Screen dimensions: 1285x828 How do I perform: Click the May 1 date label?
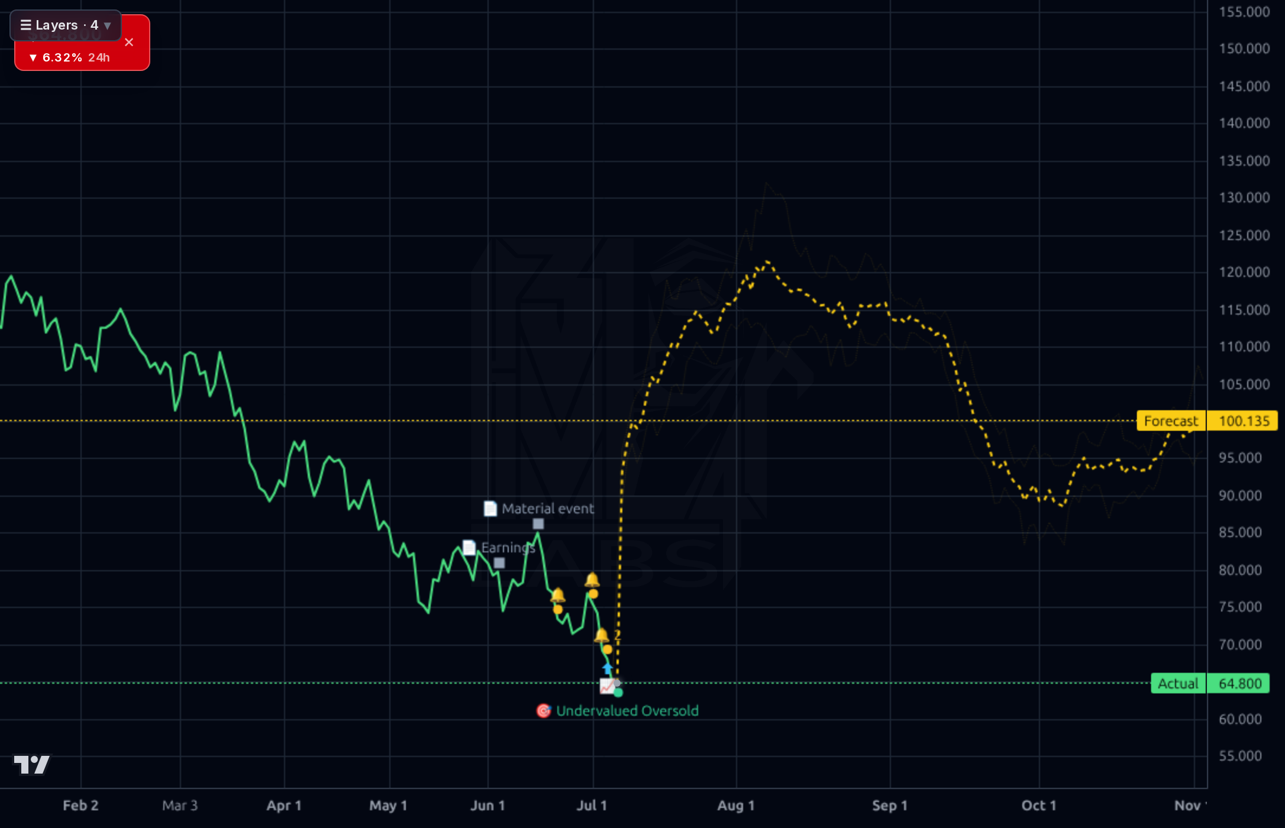click(388, 806)
